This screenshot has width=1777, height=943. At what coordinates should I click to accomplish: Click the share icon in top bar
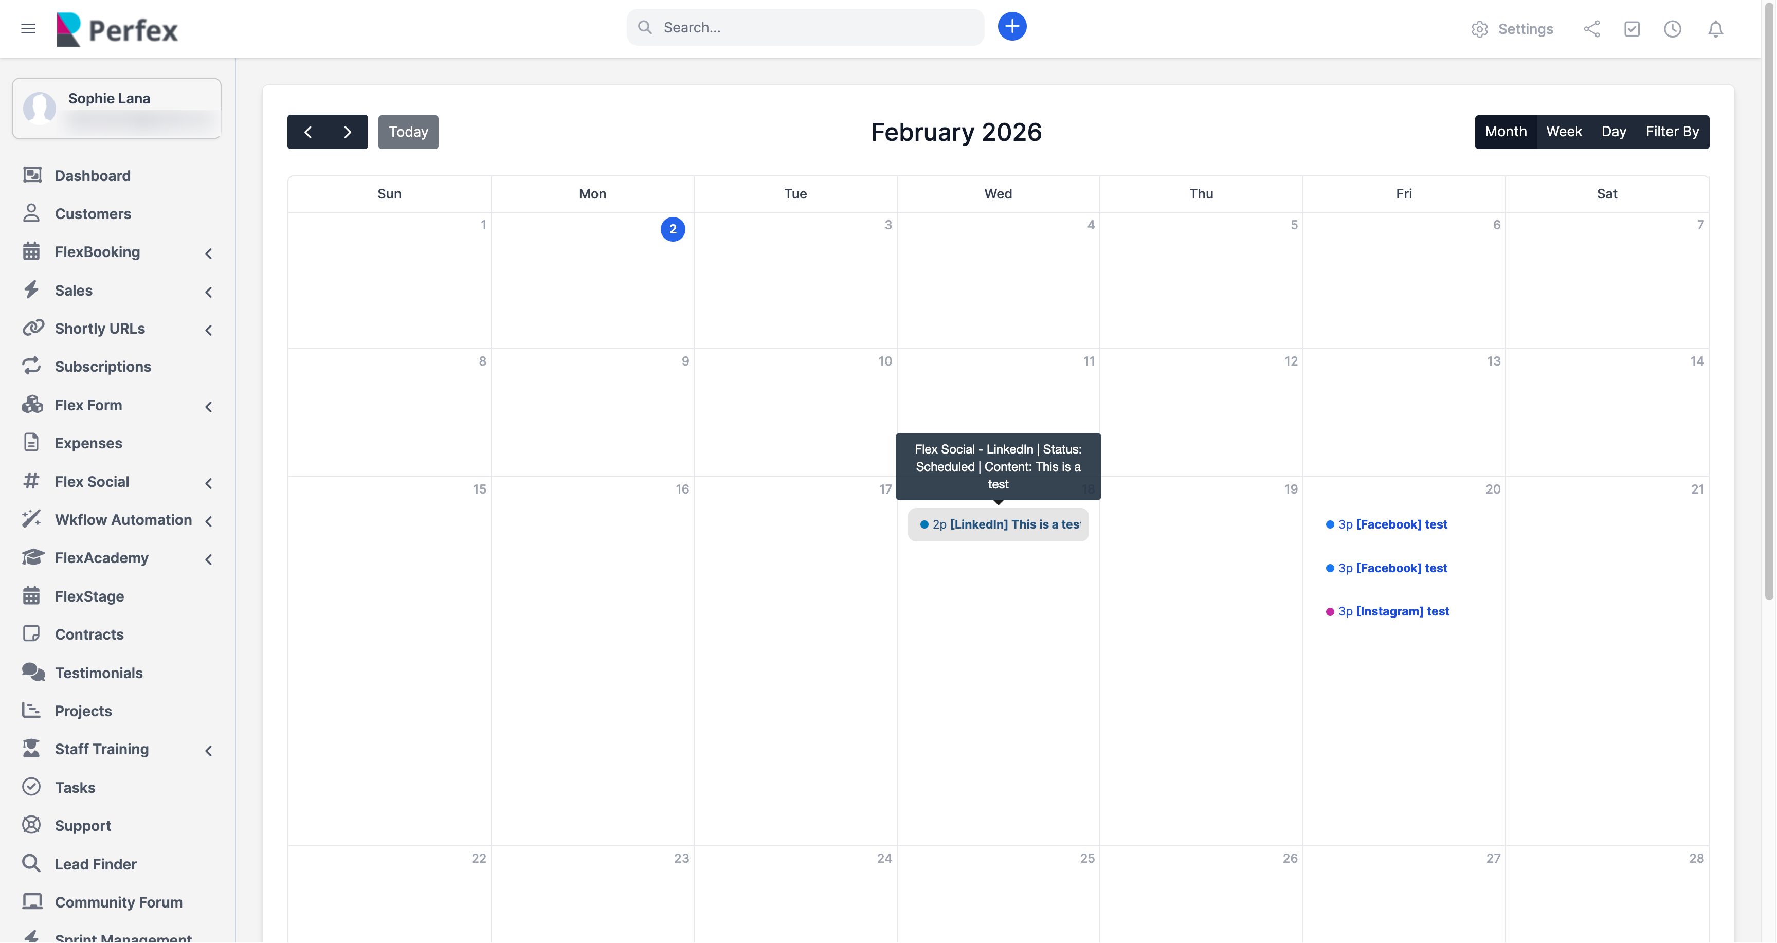click(x=1591, y=29)
